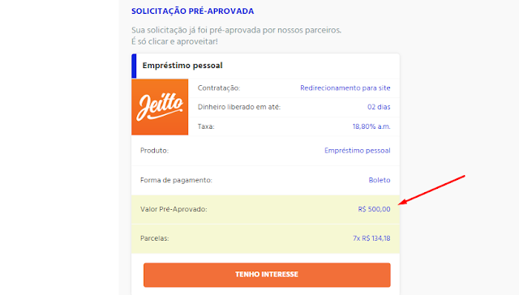Select the Redirecionamento para site link
This screenshot has width=519, height=295.
coord(345,88)
